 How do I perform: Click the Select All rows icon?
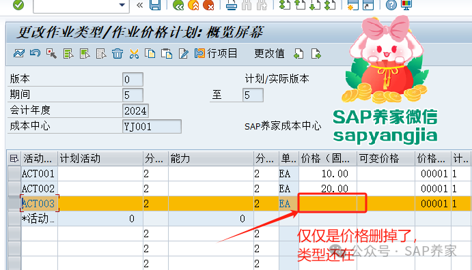[x=68, y=54]
